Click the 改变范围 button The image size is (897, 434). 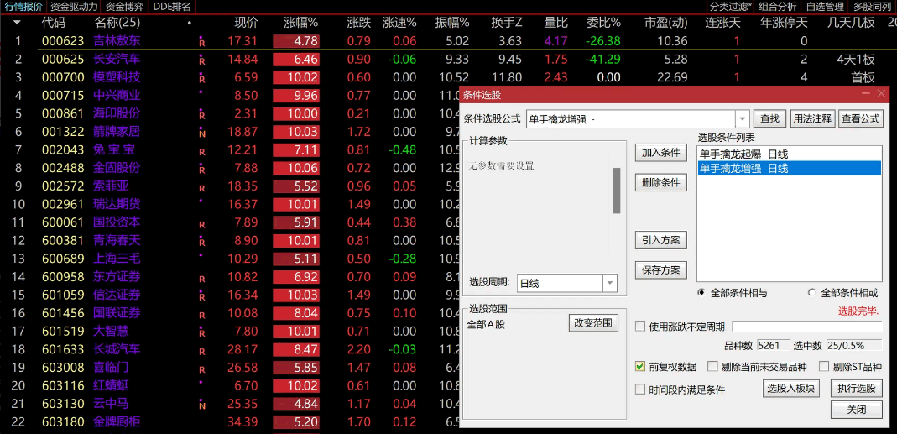point(593,323)
